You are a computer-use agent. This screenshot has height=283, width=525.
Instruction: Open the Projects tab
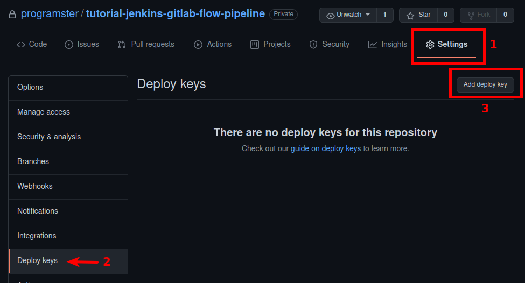point(270,44)
